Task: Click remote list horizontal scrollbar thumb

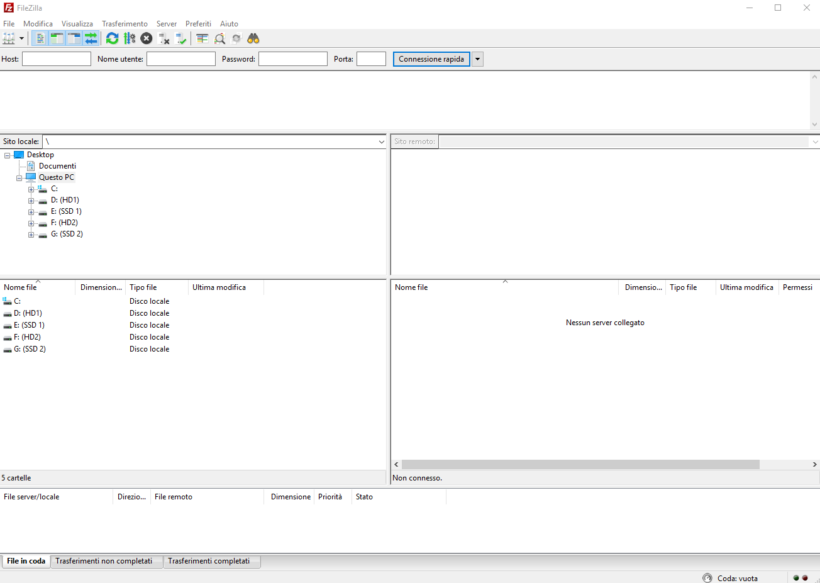Action: coord(580,464)
